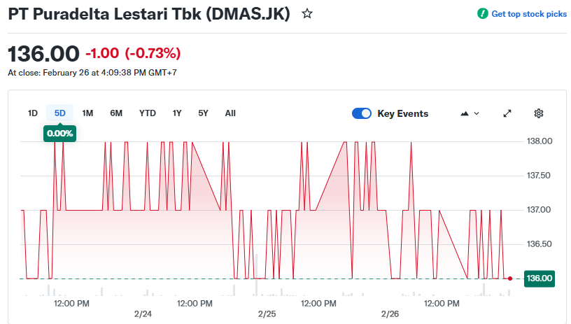Switch chart to 6M range
Viewport: 571px width, 324px height.
pyautogui.click(x=116, y=113)
